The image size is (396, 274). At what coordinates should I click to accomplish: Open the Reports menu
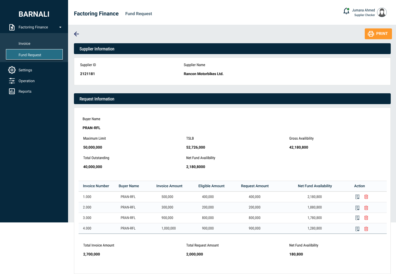[25, 91]
